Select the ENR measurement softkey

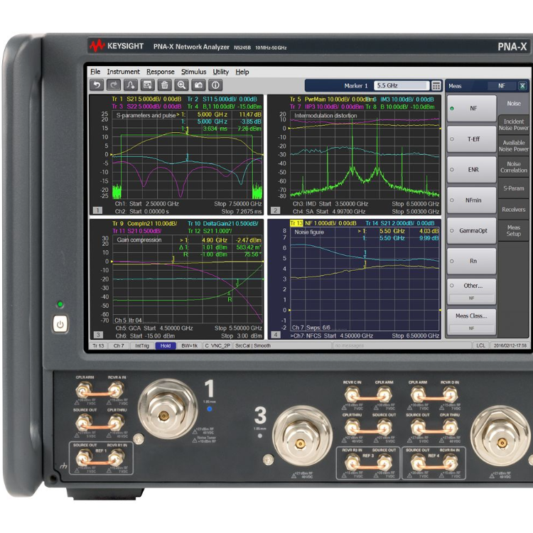pyautogui.click(x=471, y=170)
